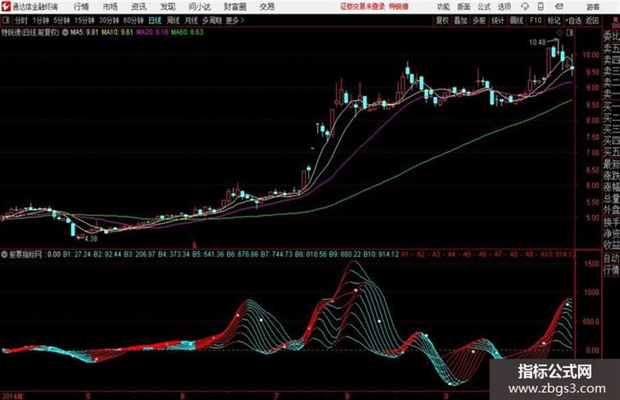The image size is (620, 400).
Task: Click the 2014年 year label on time axis
Action: pyautogui.click(x=12, y=395)
